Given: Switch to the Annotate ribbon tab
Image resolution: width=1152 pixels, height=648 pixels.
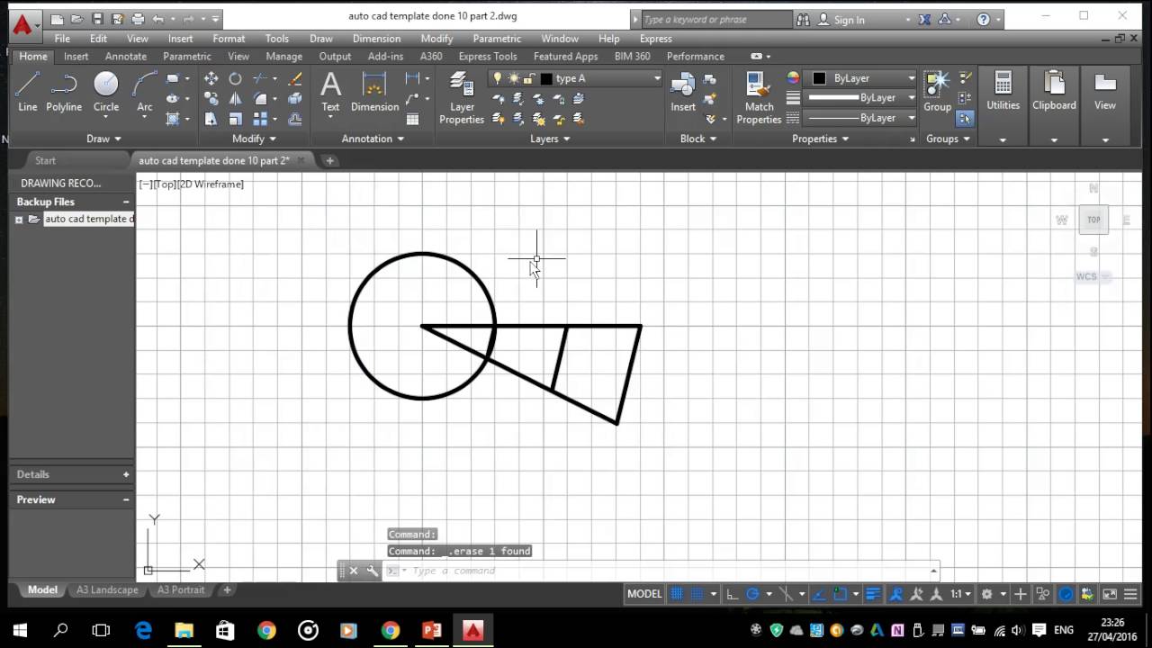Looking at the screenshot, I should (126, 56).
